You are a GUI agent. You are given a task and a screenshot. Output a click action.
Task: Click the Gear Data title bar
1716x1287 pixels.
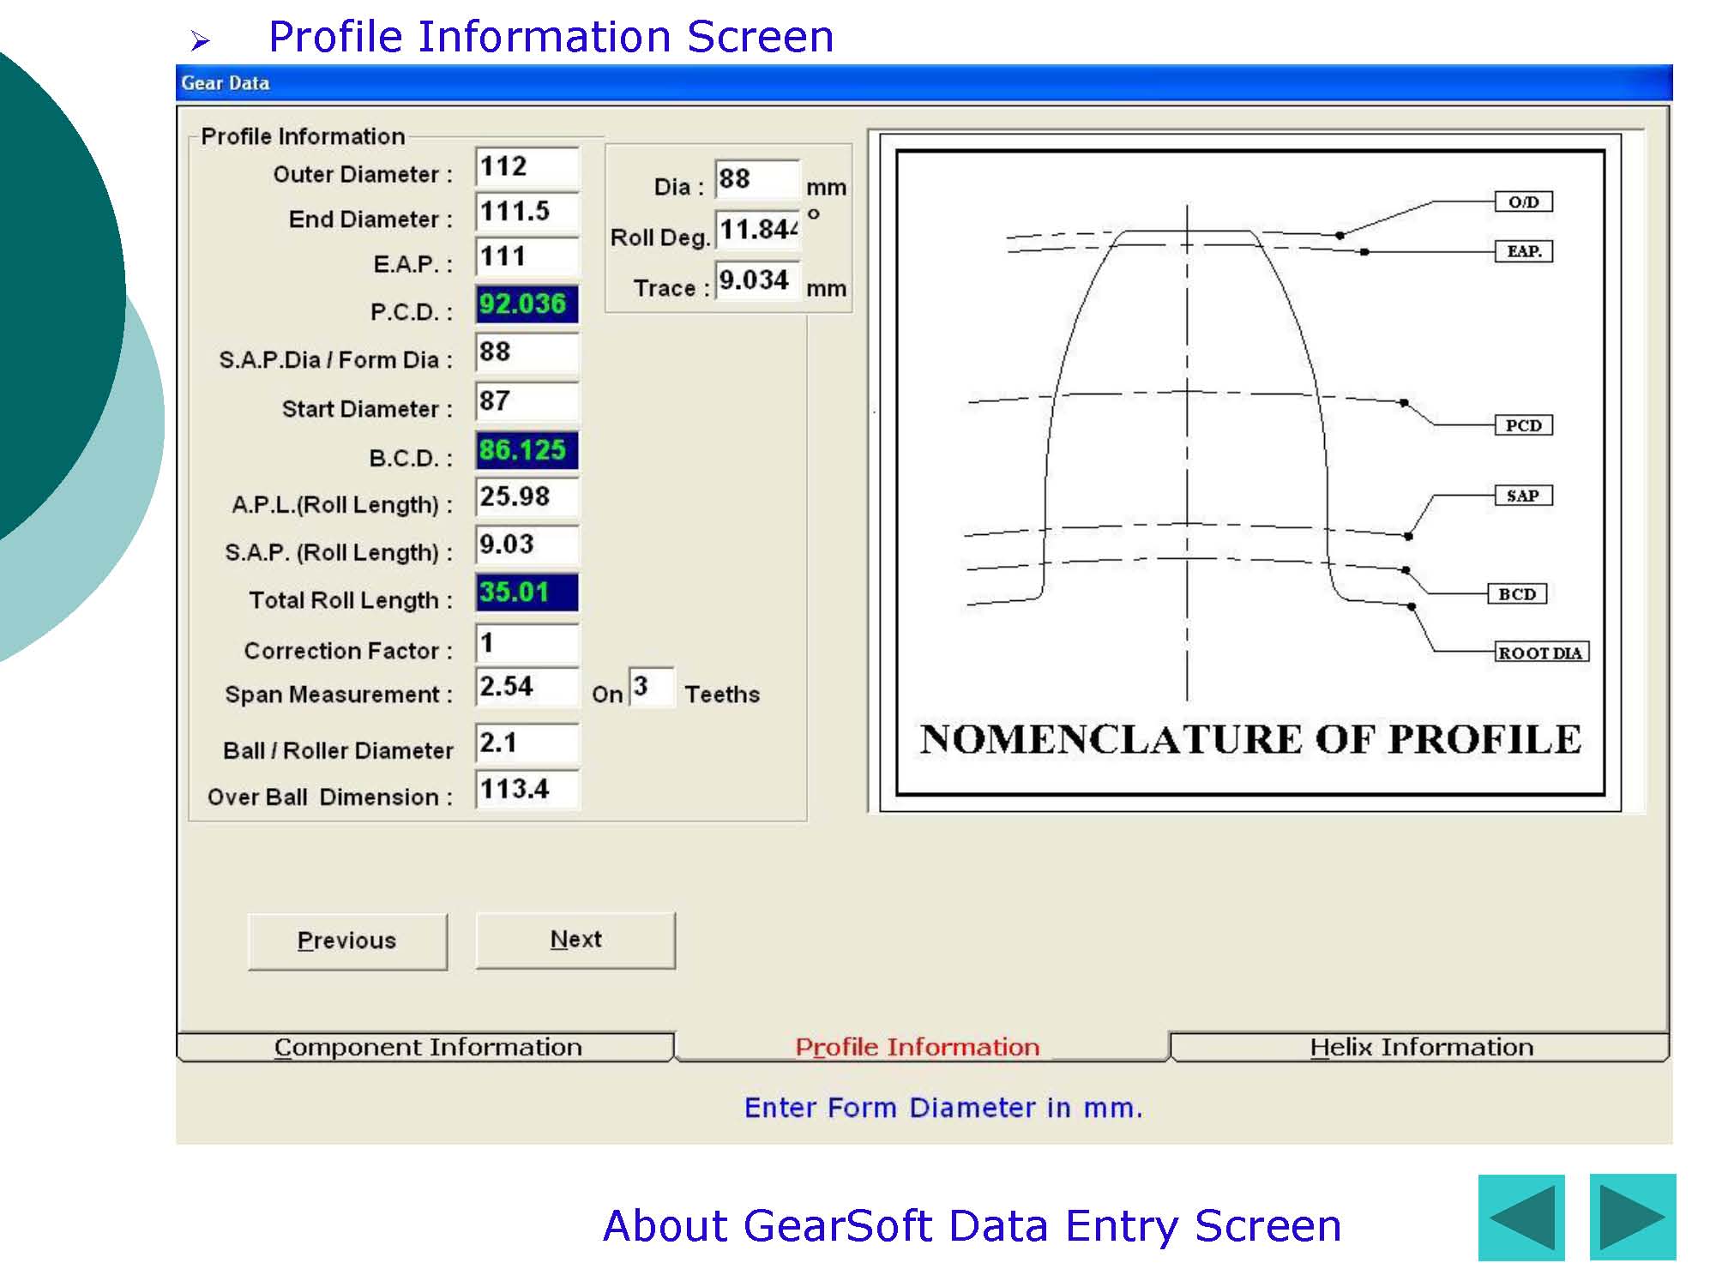coord(924,83)
